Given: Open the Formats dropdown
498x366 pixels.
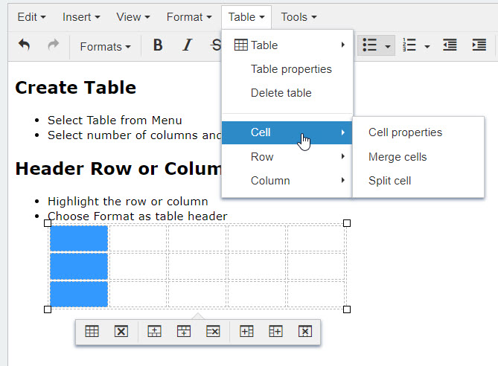Looking at the screenshot, I should point(105,46).
